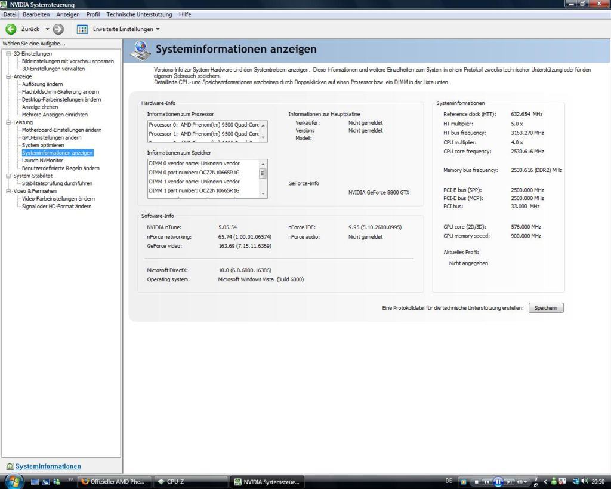Click NVIDIA Systemsteue... taskbar button
Viewport: 611px width, 489px height.
pyautogui.click(x=267, y=482)
